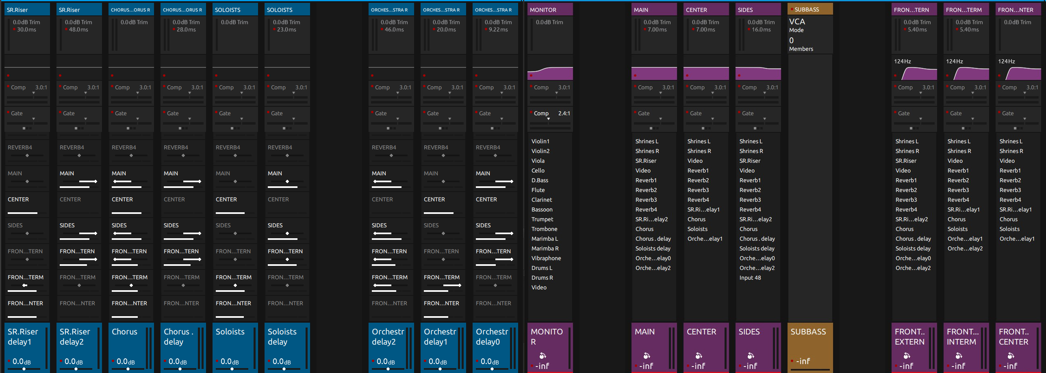Image resolution: width=1046 pixels, height=373 pixels.
Task: Click the rotary icon on the FRONT INTERM strip
Action: coord(959,356)
